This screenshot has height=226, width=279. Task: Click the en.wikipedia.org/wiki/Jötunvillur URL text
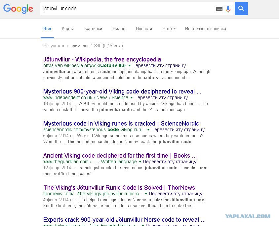[x=85, y=66]
